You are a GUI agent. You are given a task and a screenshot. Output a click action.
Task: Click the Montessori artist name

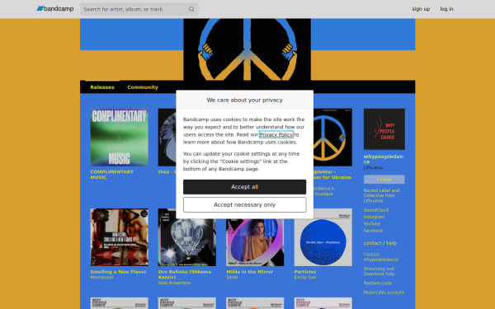(101, 278)
